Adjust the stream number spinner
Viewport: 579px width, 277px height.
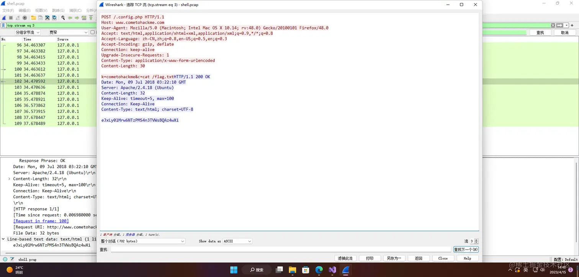pos(476,241)
